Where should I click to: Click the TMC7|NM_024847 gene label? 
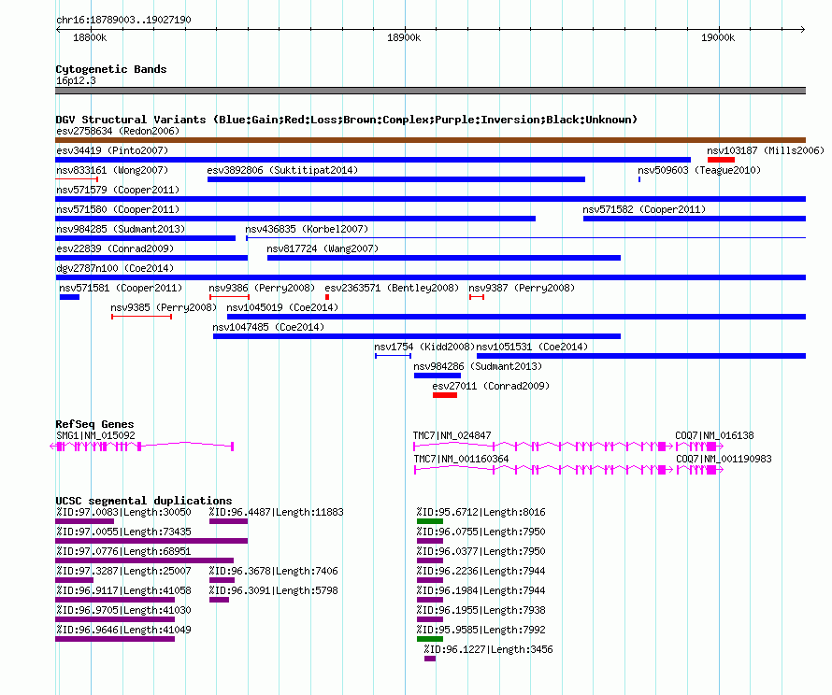click(x=452, y=435)
